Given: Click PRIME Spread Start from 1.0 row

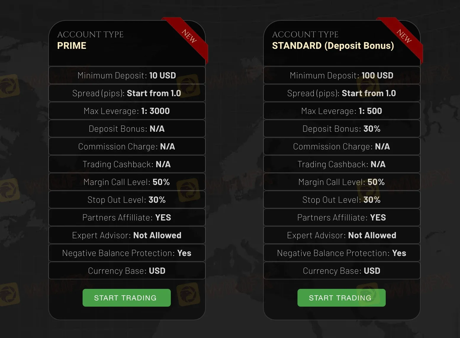Looking at the screenshot, I should [127, 93].
